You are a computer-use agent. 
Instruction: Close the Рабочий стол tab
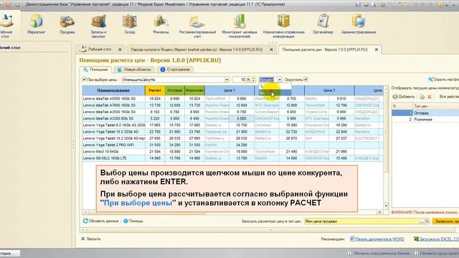tap(120, 49)
